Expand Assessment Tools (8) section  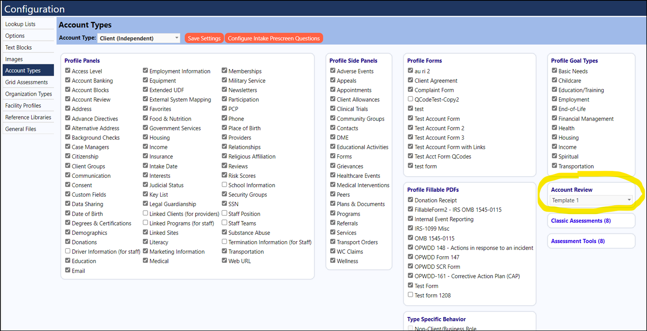578,241
